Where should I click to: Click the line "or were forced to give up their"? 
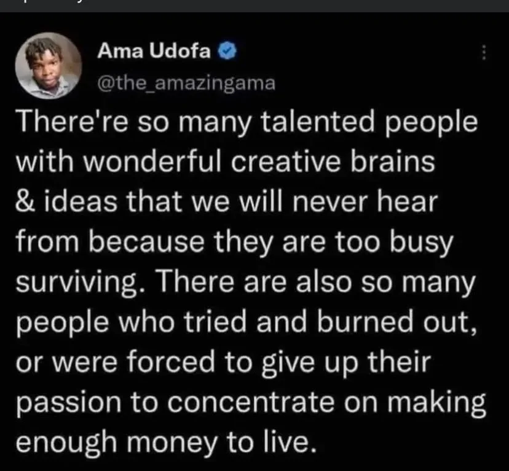(223, 363)
